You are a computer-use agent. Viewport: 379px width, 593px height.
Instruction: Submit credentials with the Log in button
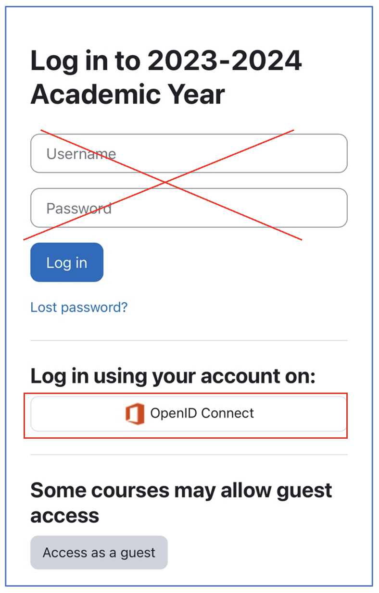(x=66, y=262)
